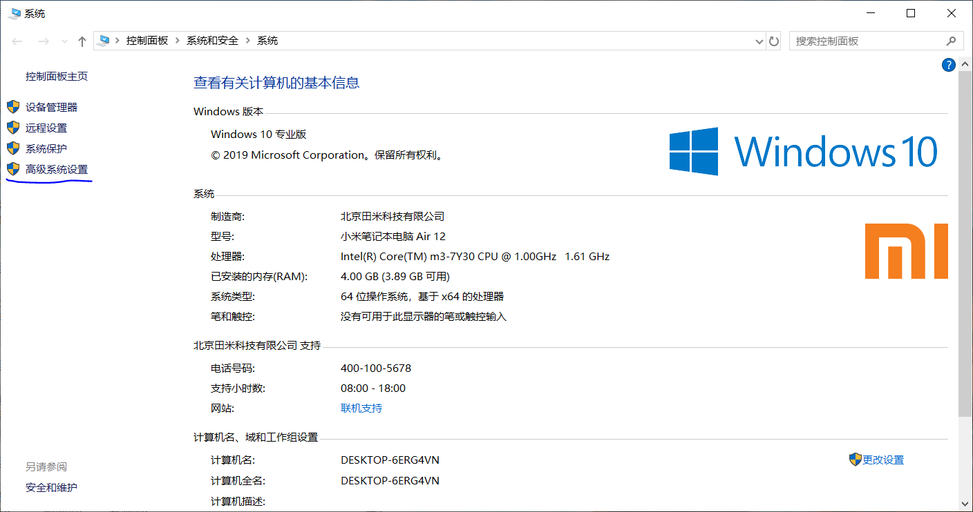973x512 pixels.
Task: Click 系统 breadcrumb in address bar
Action: pyautogui.click(x=267, y=41)
